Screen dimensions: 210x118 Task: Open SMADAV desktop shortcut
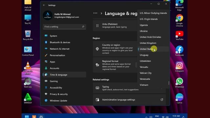pos(28,98)
